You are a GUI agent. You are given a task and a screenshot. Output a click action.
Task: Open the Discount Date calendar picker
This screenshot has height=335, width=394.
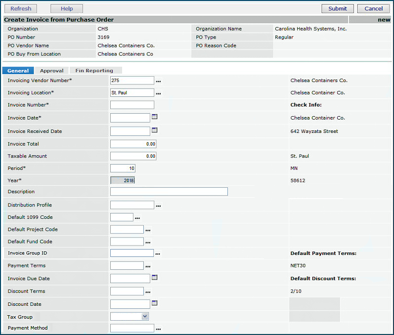[154, 303]
